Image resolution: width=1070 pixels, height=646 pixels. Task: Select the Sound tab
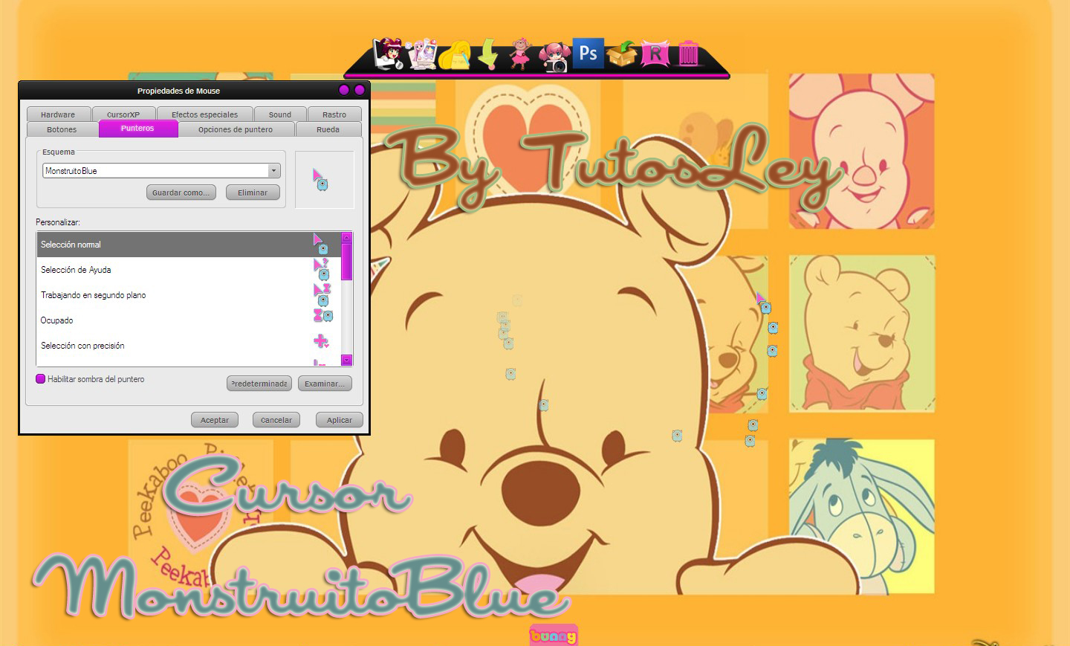tap(280, 114)
